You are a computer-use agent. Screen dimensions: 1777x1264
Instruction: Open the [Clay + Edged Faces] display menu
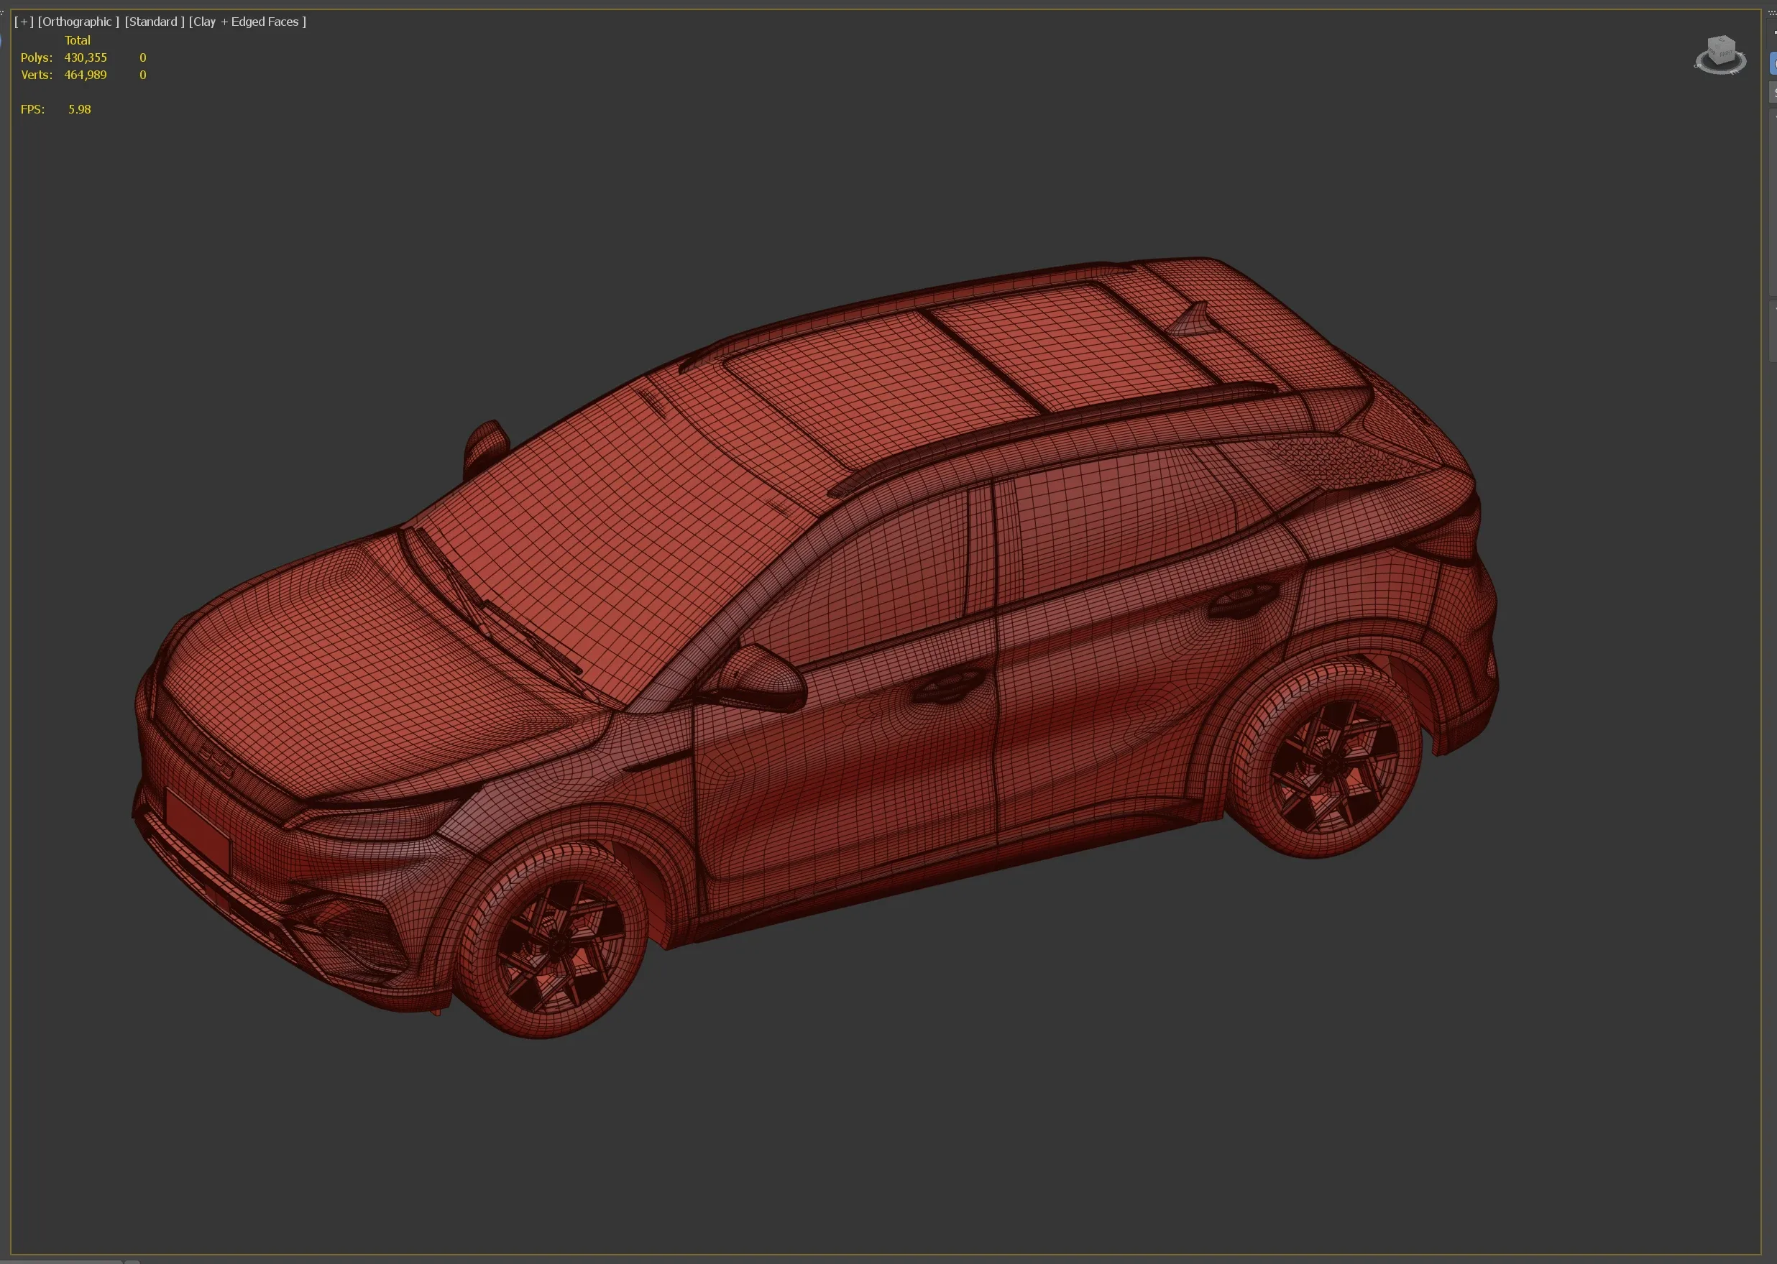click(247, 22)
